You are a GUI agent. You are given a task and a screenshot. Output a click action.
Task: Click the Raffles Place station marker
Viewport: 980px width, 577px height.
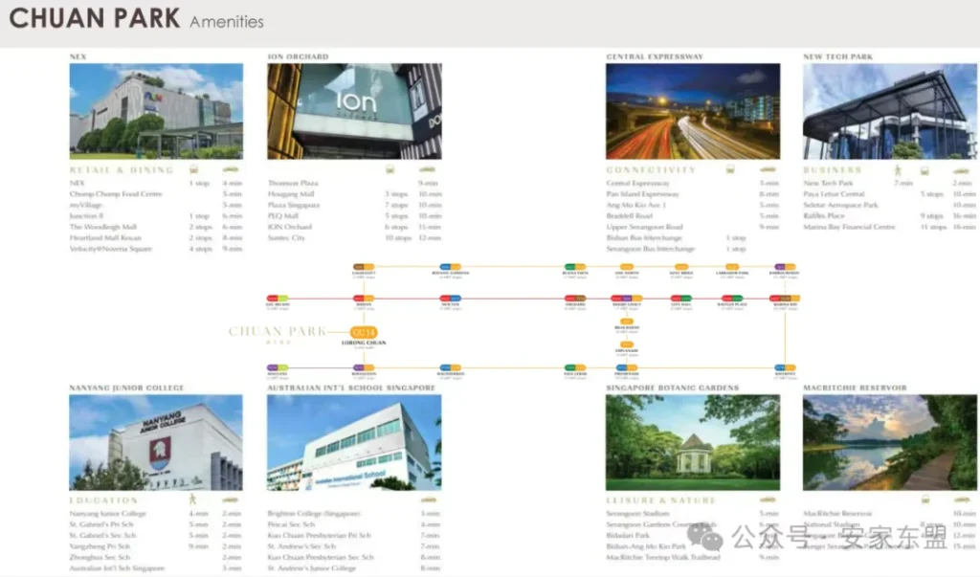point(732,299)
